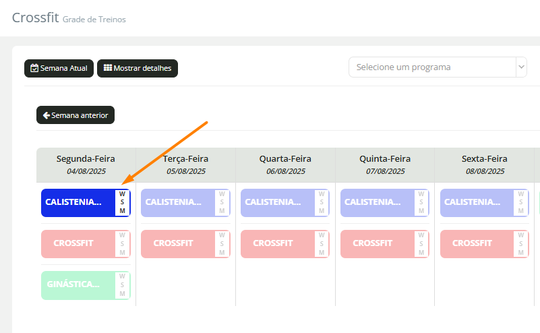Click M on Terça-Feira CROSSFIT card
This screenshot has height=333, width=540.
click(222, 252)
